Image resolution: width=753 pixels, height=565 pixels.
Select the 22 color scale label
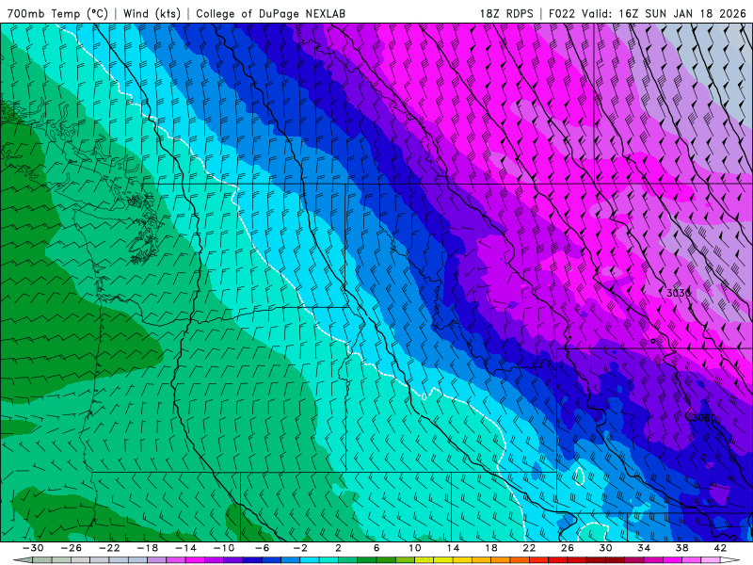pyautogui.click(x=529, y=548)
